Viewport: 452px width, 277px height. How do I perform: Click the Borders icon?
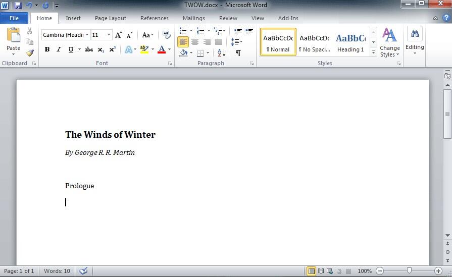click(x=200, y=53)
